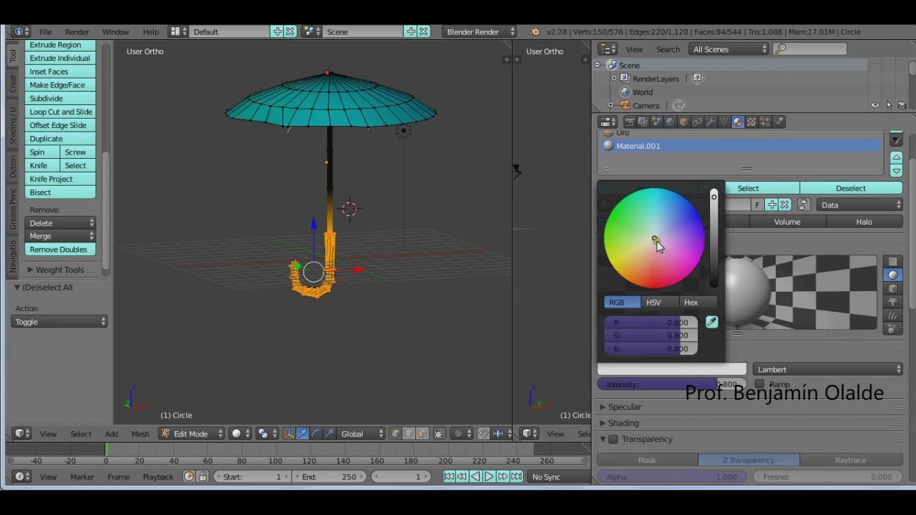The image size is (916, 515).
Task: Select monkey preview type icon
Action: coord(892,302)
